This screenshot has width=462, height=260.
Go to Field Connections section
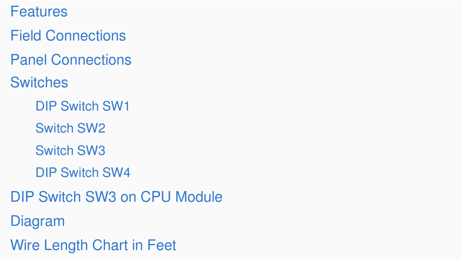click(68, 36)
